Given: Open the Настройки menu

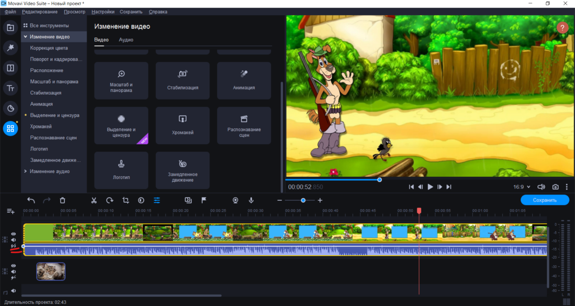Looking at the screenshot, I should tap(103, 11).
